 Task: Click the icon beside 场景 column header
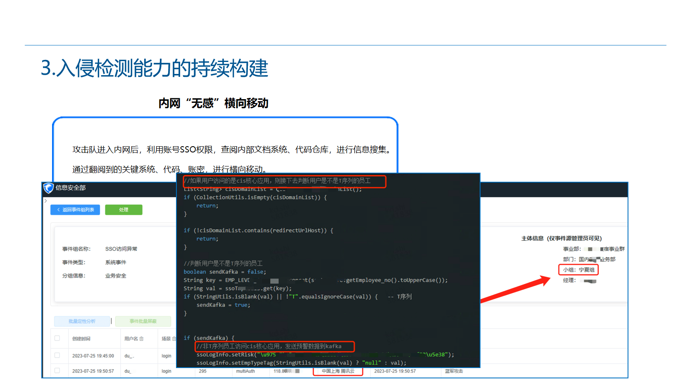(174, 339)
